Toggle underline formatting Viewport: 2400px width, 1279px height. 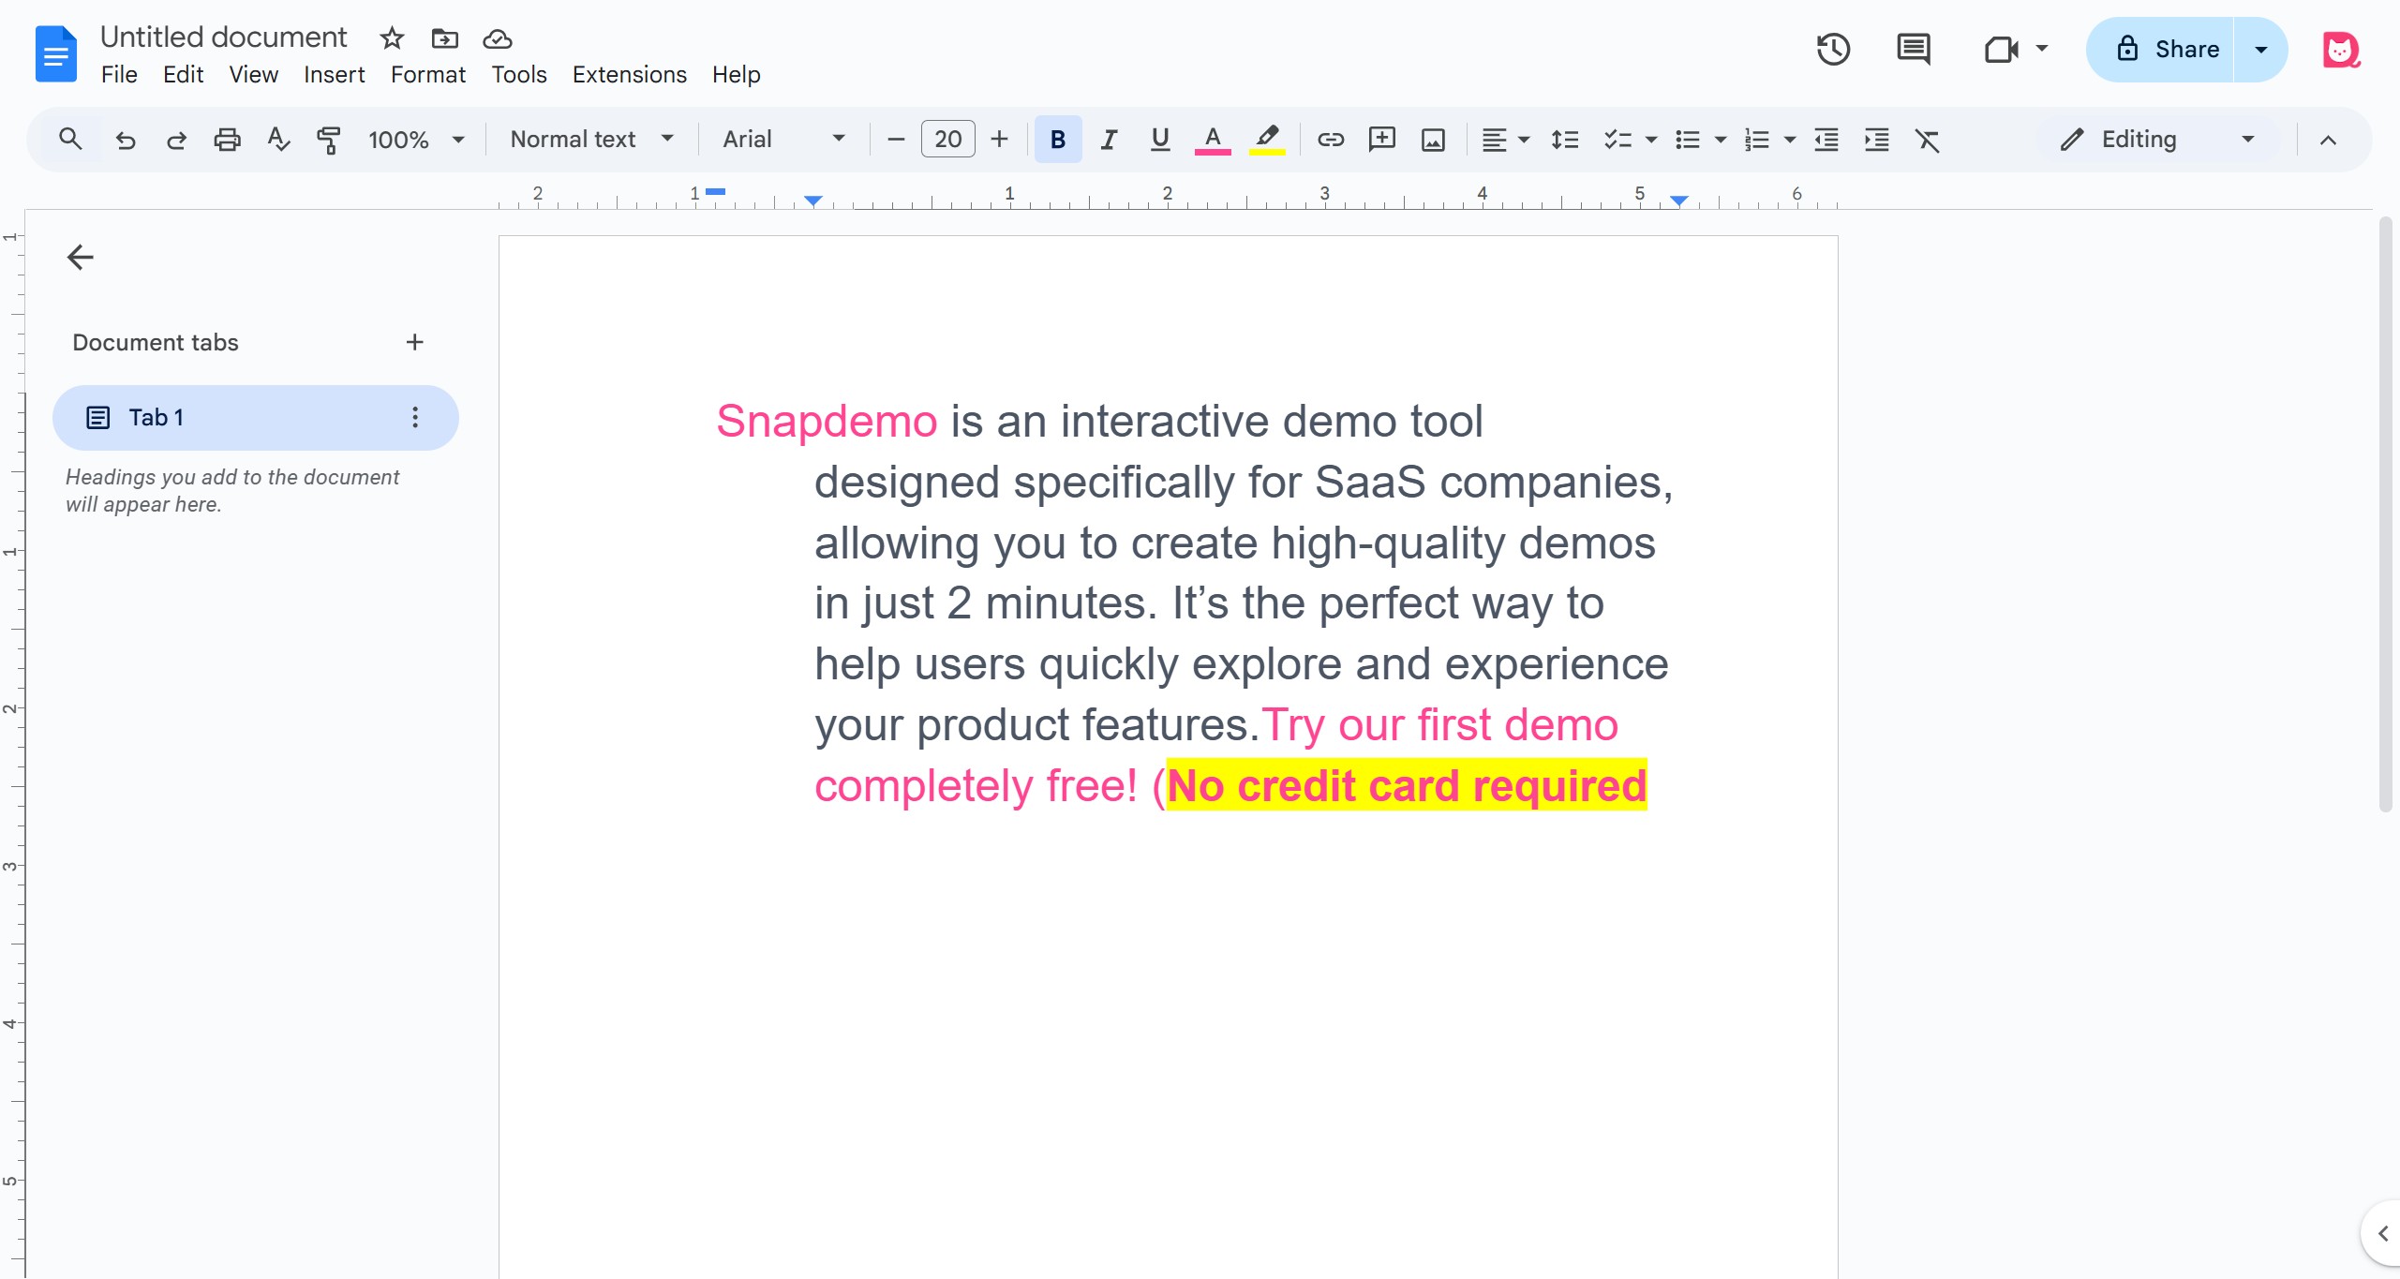(x=1160, y=140)
